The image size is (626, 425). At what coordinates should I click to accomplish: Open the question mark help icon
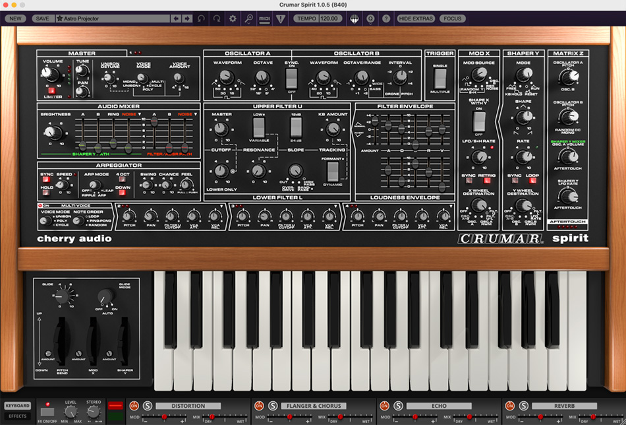point(385,18)
